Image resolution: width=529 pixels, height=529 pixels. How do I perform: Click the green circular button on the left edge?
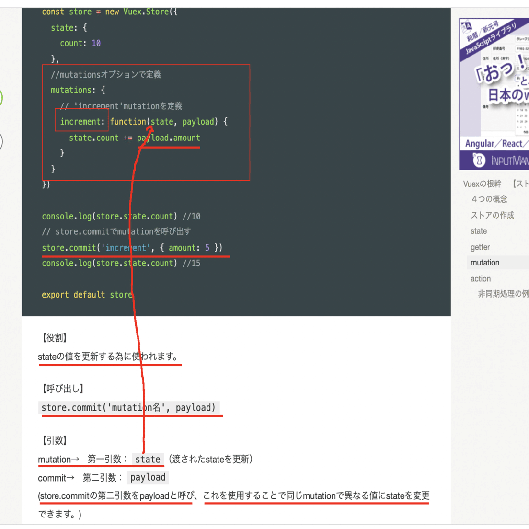point(1,97)
